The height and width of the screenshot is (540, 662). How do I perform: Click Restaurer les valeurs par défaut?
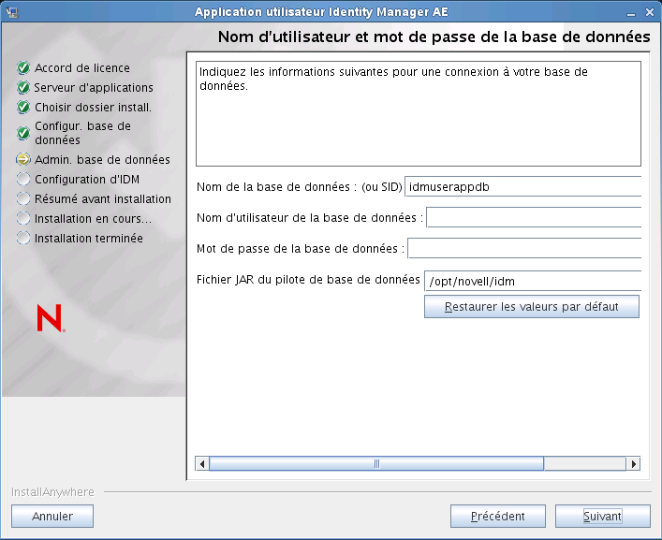tap(532, 306)
